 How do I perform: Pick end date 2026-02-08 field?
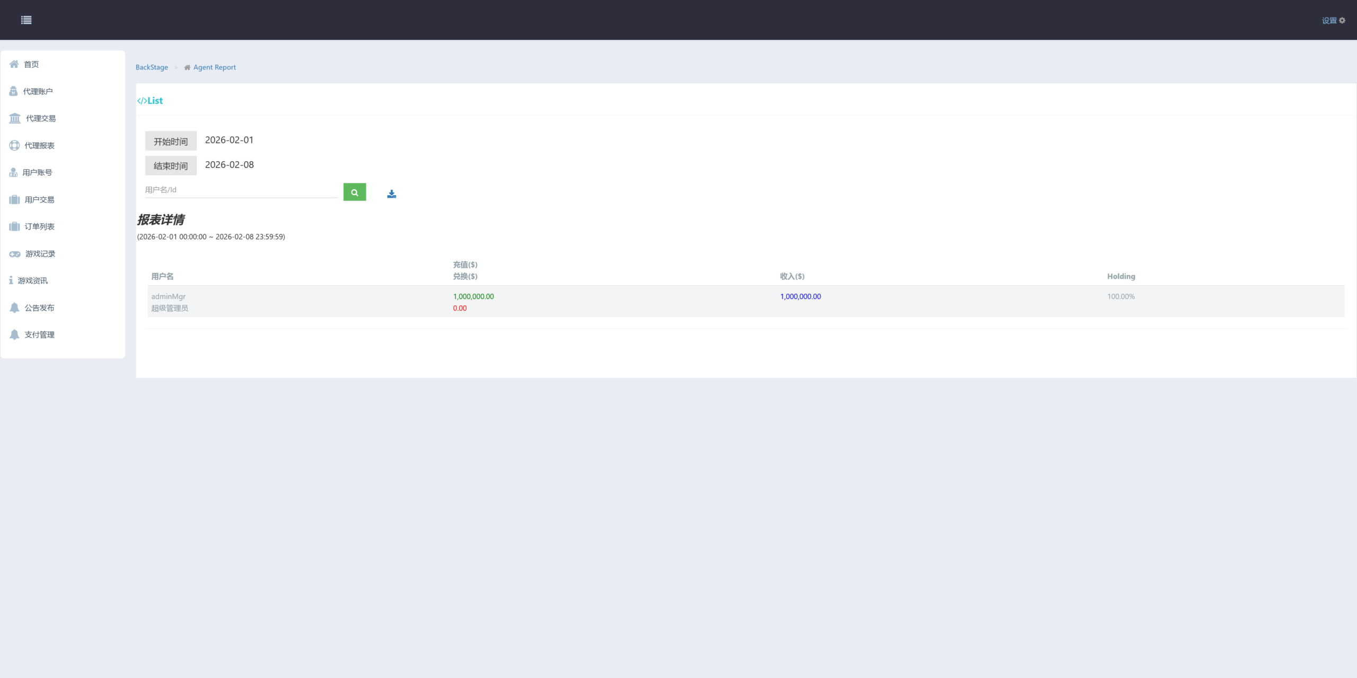point(229,165)
